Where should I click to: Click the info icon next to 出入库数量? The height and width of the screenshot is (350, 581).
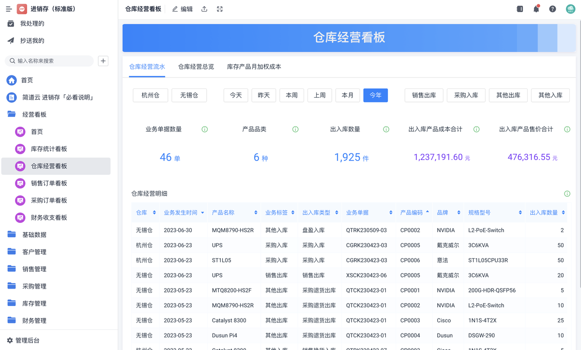coord(386,130)
